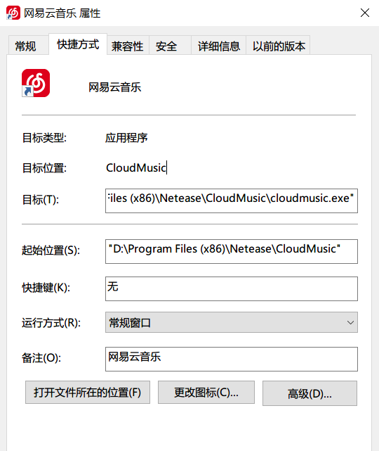Image resolution: width=379 pixels, height=451 pixels.
Task: Open the 高级(D)... settings button
Action: point(310,393)
